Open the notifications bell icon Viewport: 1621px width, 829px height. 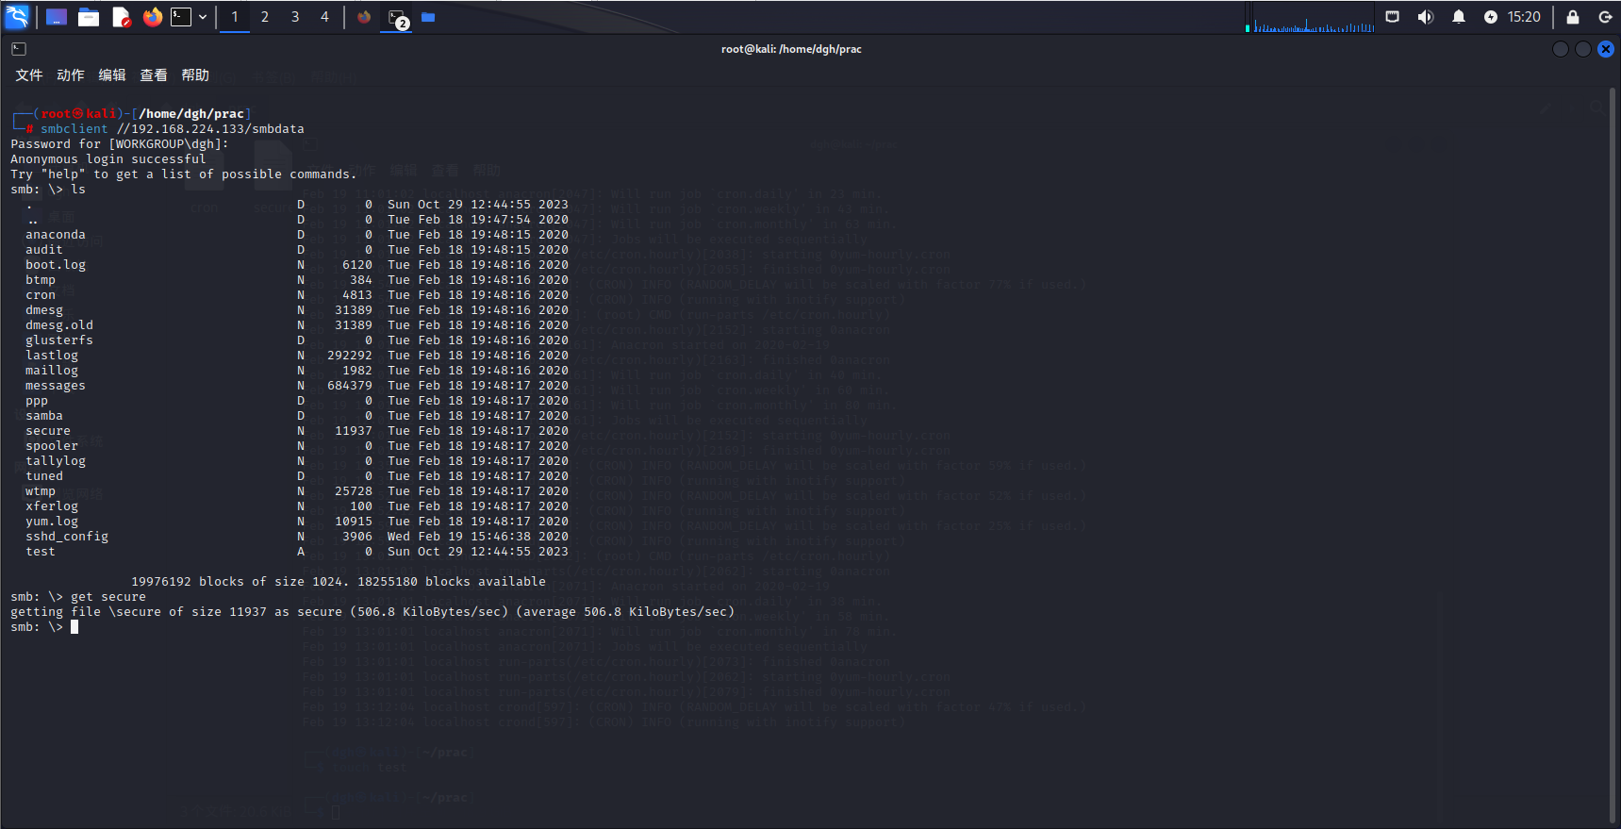[x=1459, y=17]
